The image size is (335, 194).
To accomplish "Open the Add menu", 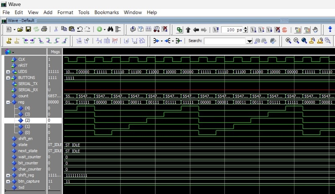I will coord(48,13).
